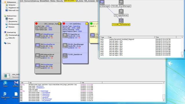
Task: Click the scroll thumb in bottom log scrollbar
Action: point(164,97)
